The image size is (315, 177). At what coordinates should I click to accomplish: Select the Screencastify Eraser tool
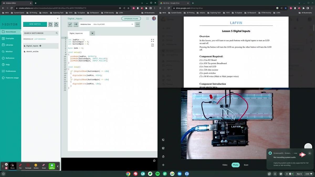click(44, 166)
